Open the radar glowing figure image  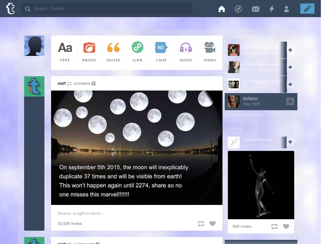(261, 185)
